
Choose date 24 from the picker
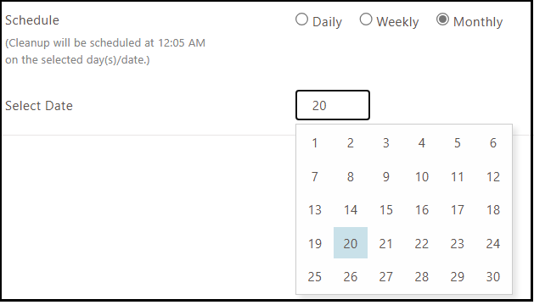pos(492,243)
